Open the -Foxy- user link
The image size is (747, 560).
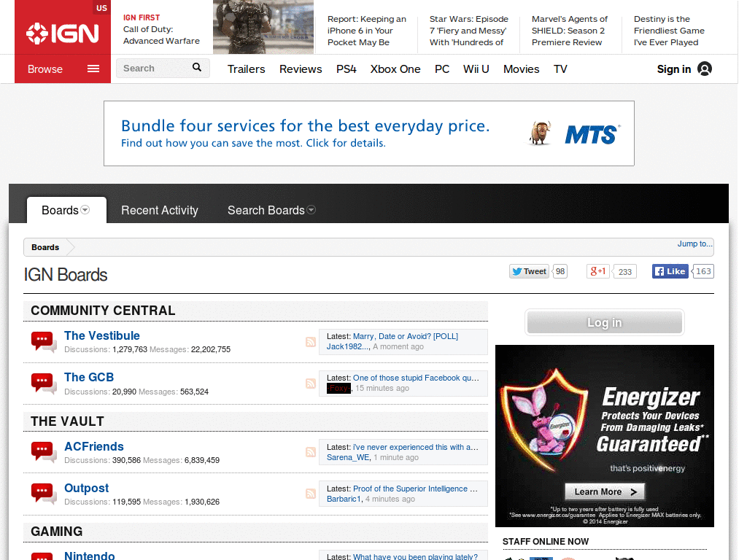pos(338,388)
